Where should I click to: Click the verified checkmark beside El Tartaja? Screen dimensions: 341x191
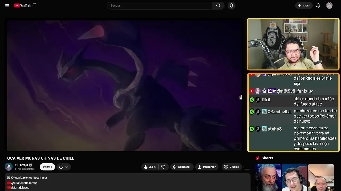30,165
